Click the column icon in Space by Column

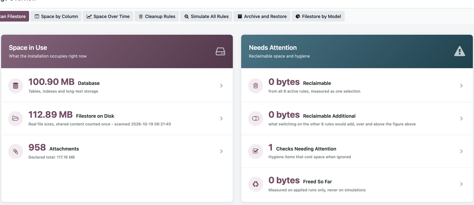(37, 16)
